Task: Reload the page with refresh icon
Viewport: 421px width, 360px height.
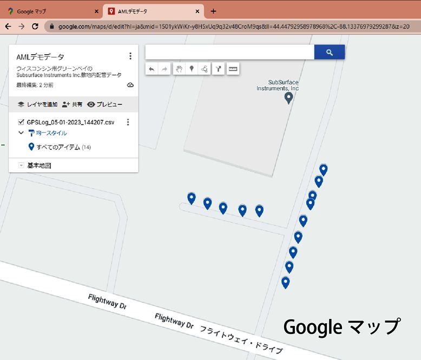Action: coord(35,27)
